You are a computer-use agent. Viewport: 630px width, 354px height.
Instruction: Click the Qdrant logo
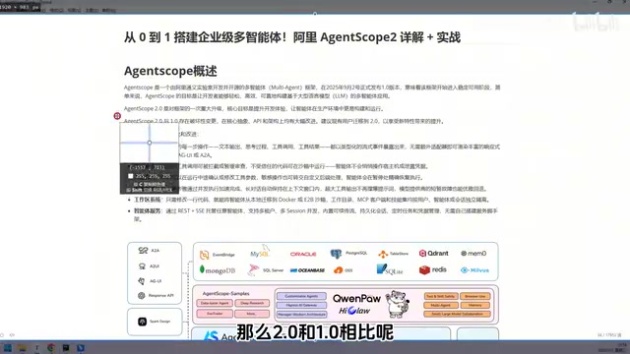pos(433,254)
